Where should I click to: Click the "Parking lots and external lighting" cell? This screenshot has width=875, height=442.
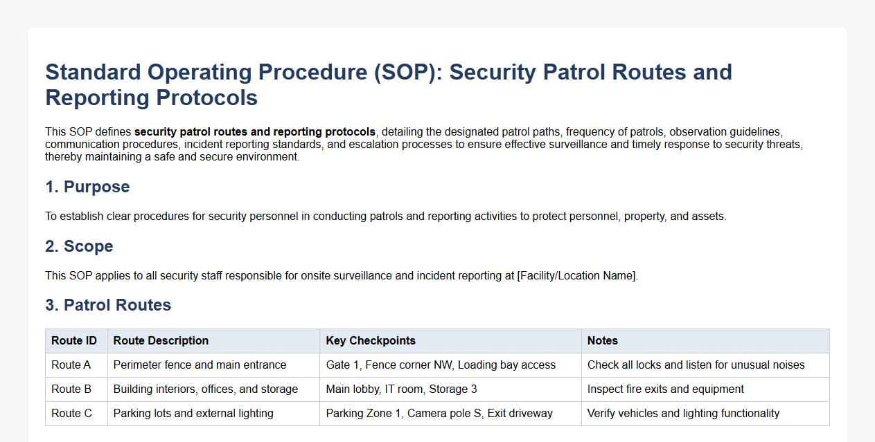click(193, 414)
